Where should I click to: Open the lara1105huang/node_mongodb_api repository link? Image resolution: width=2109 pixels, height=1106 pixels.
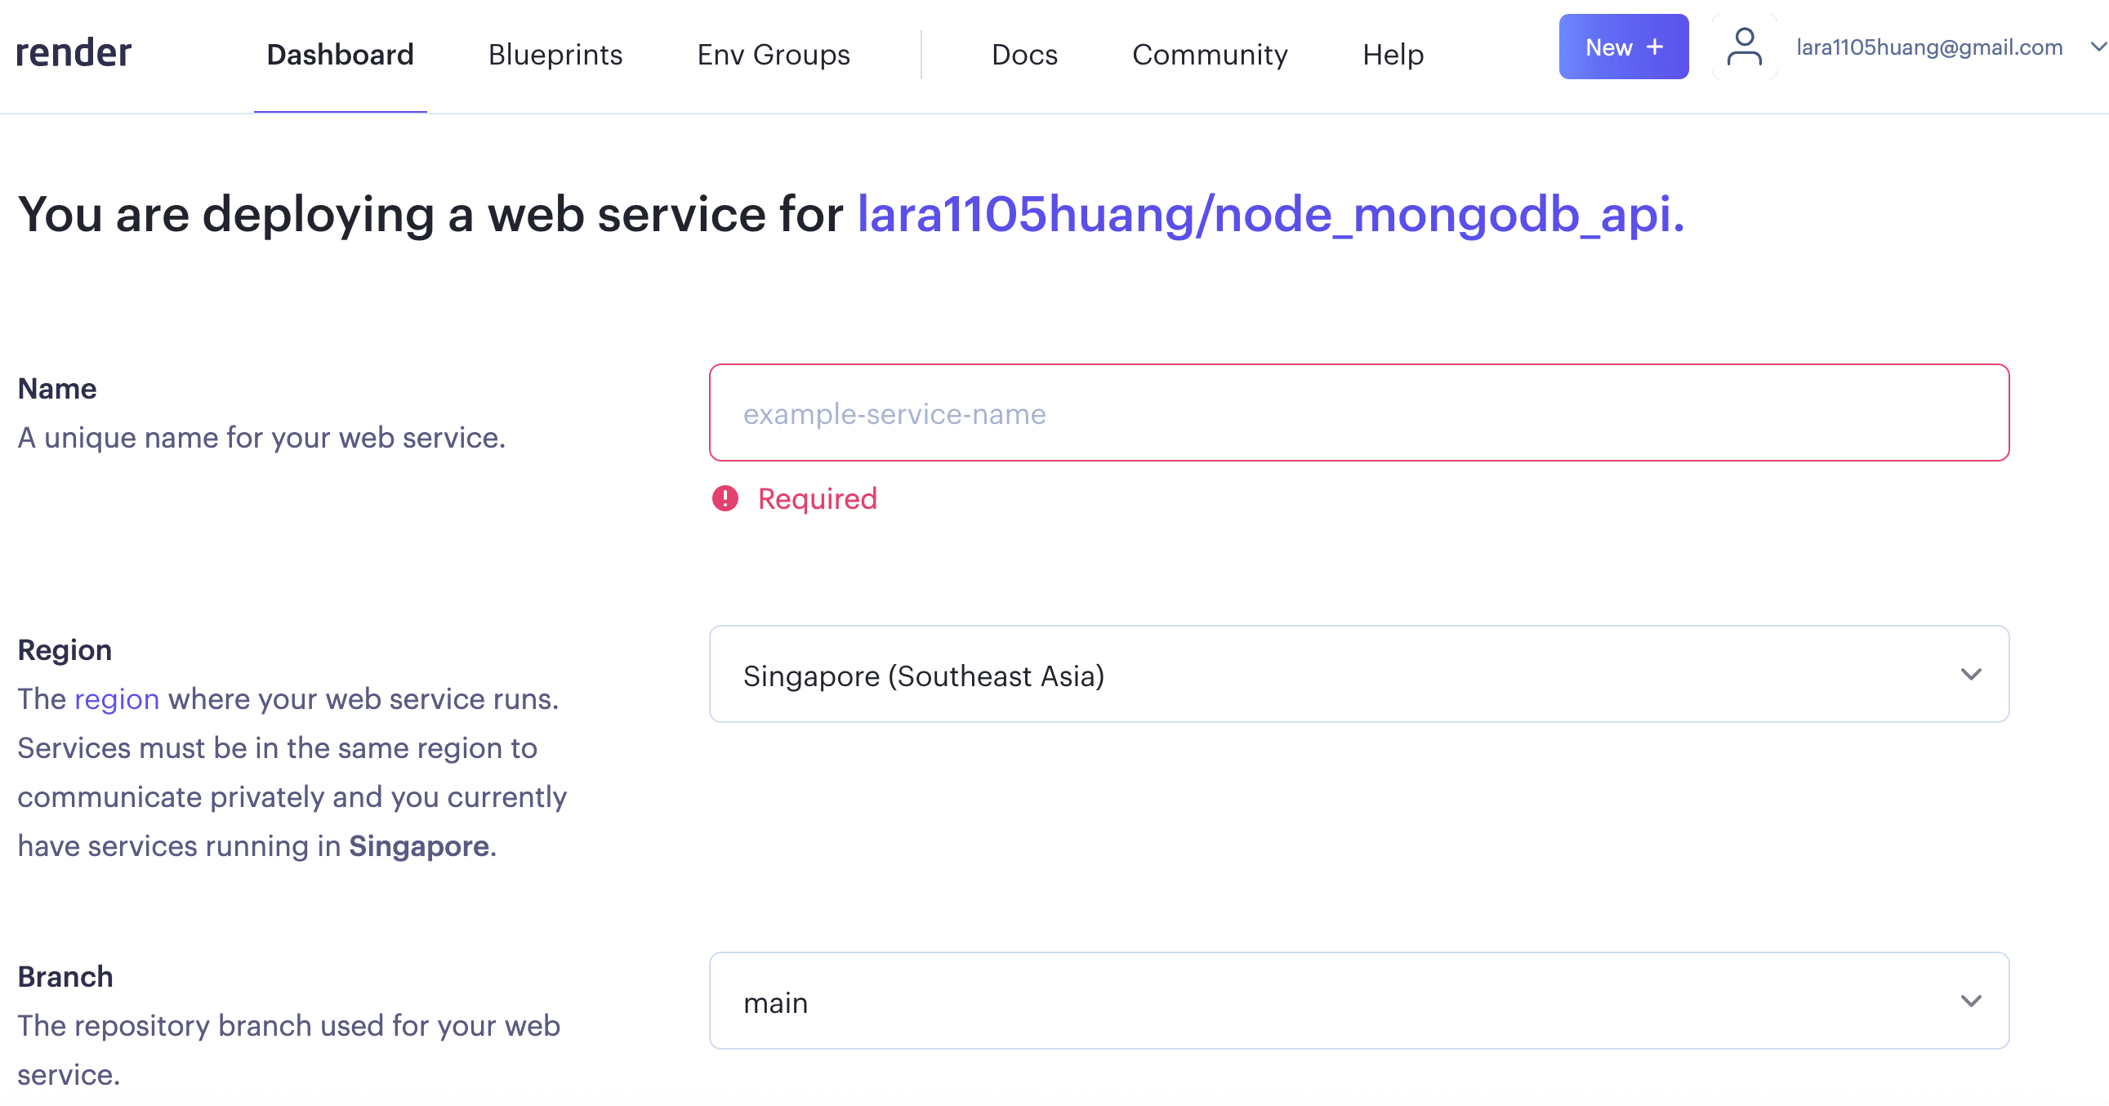pyautogui.click(x=1270, y=215)
